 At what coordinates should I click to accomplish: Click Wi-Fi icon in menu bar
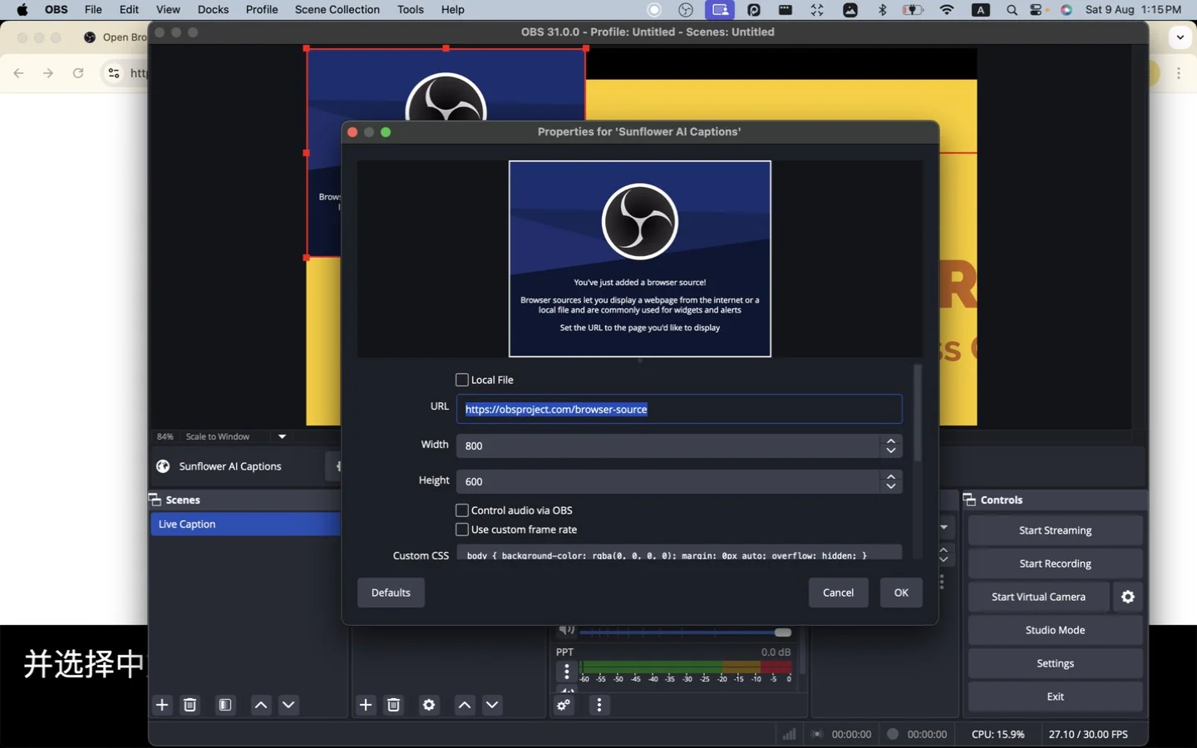point(947,10)
